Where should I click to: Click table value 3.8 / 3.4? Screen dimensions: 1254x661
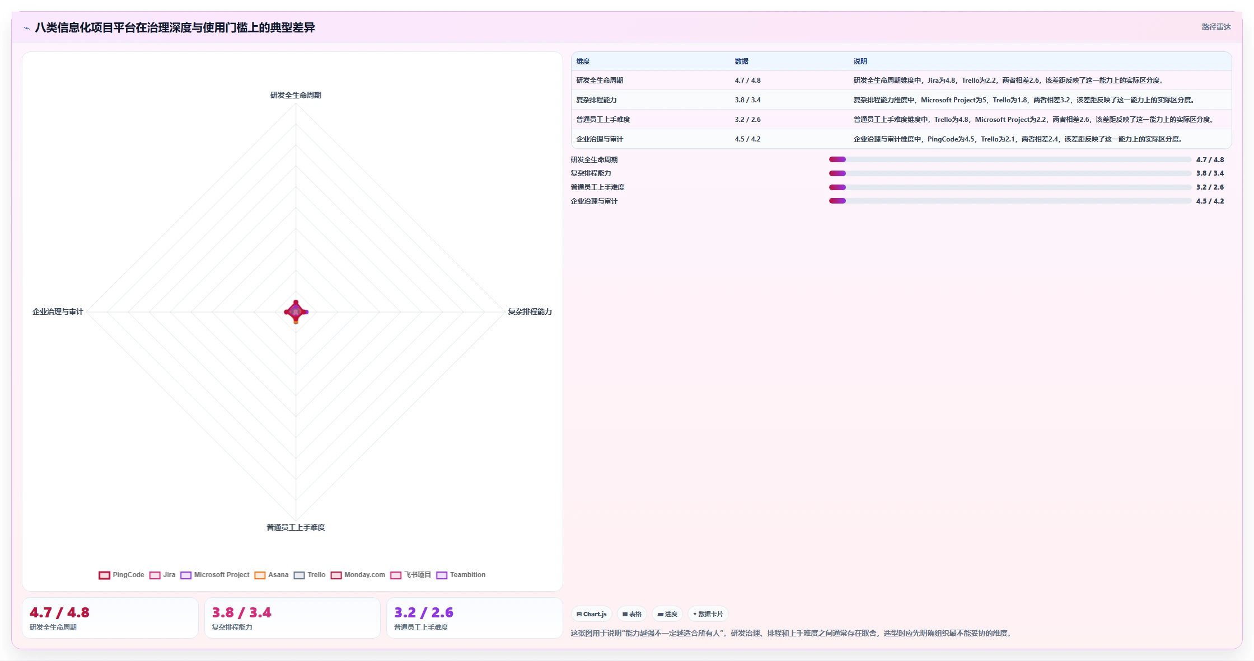click(747, 100)
